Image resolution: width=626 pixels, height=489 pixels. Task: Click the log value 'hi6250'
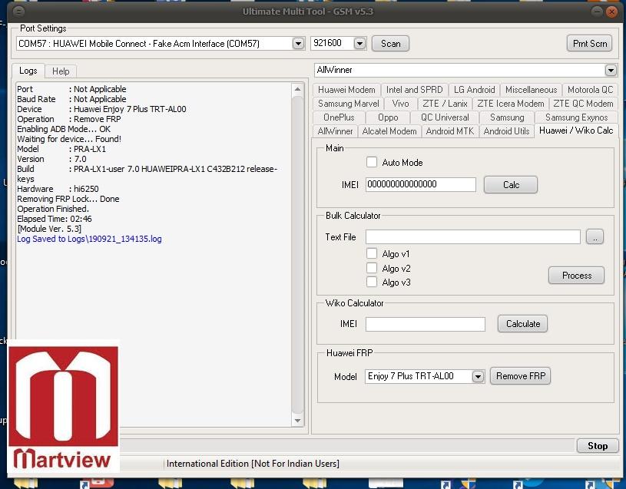[86, 189]
